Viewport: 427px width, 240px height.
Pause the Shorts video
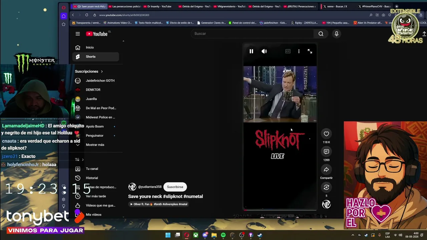pyautogui.click(x=251, y=51)
